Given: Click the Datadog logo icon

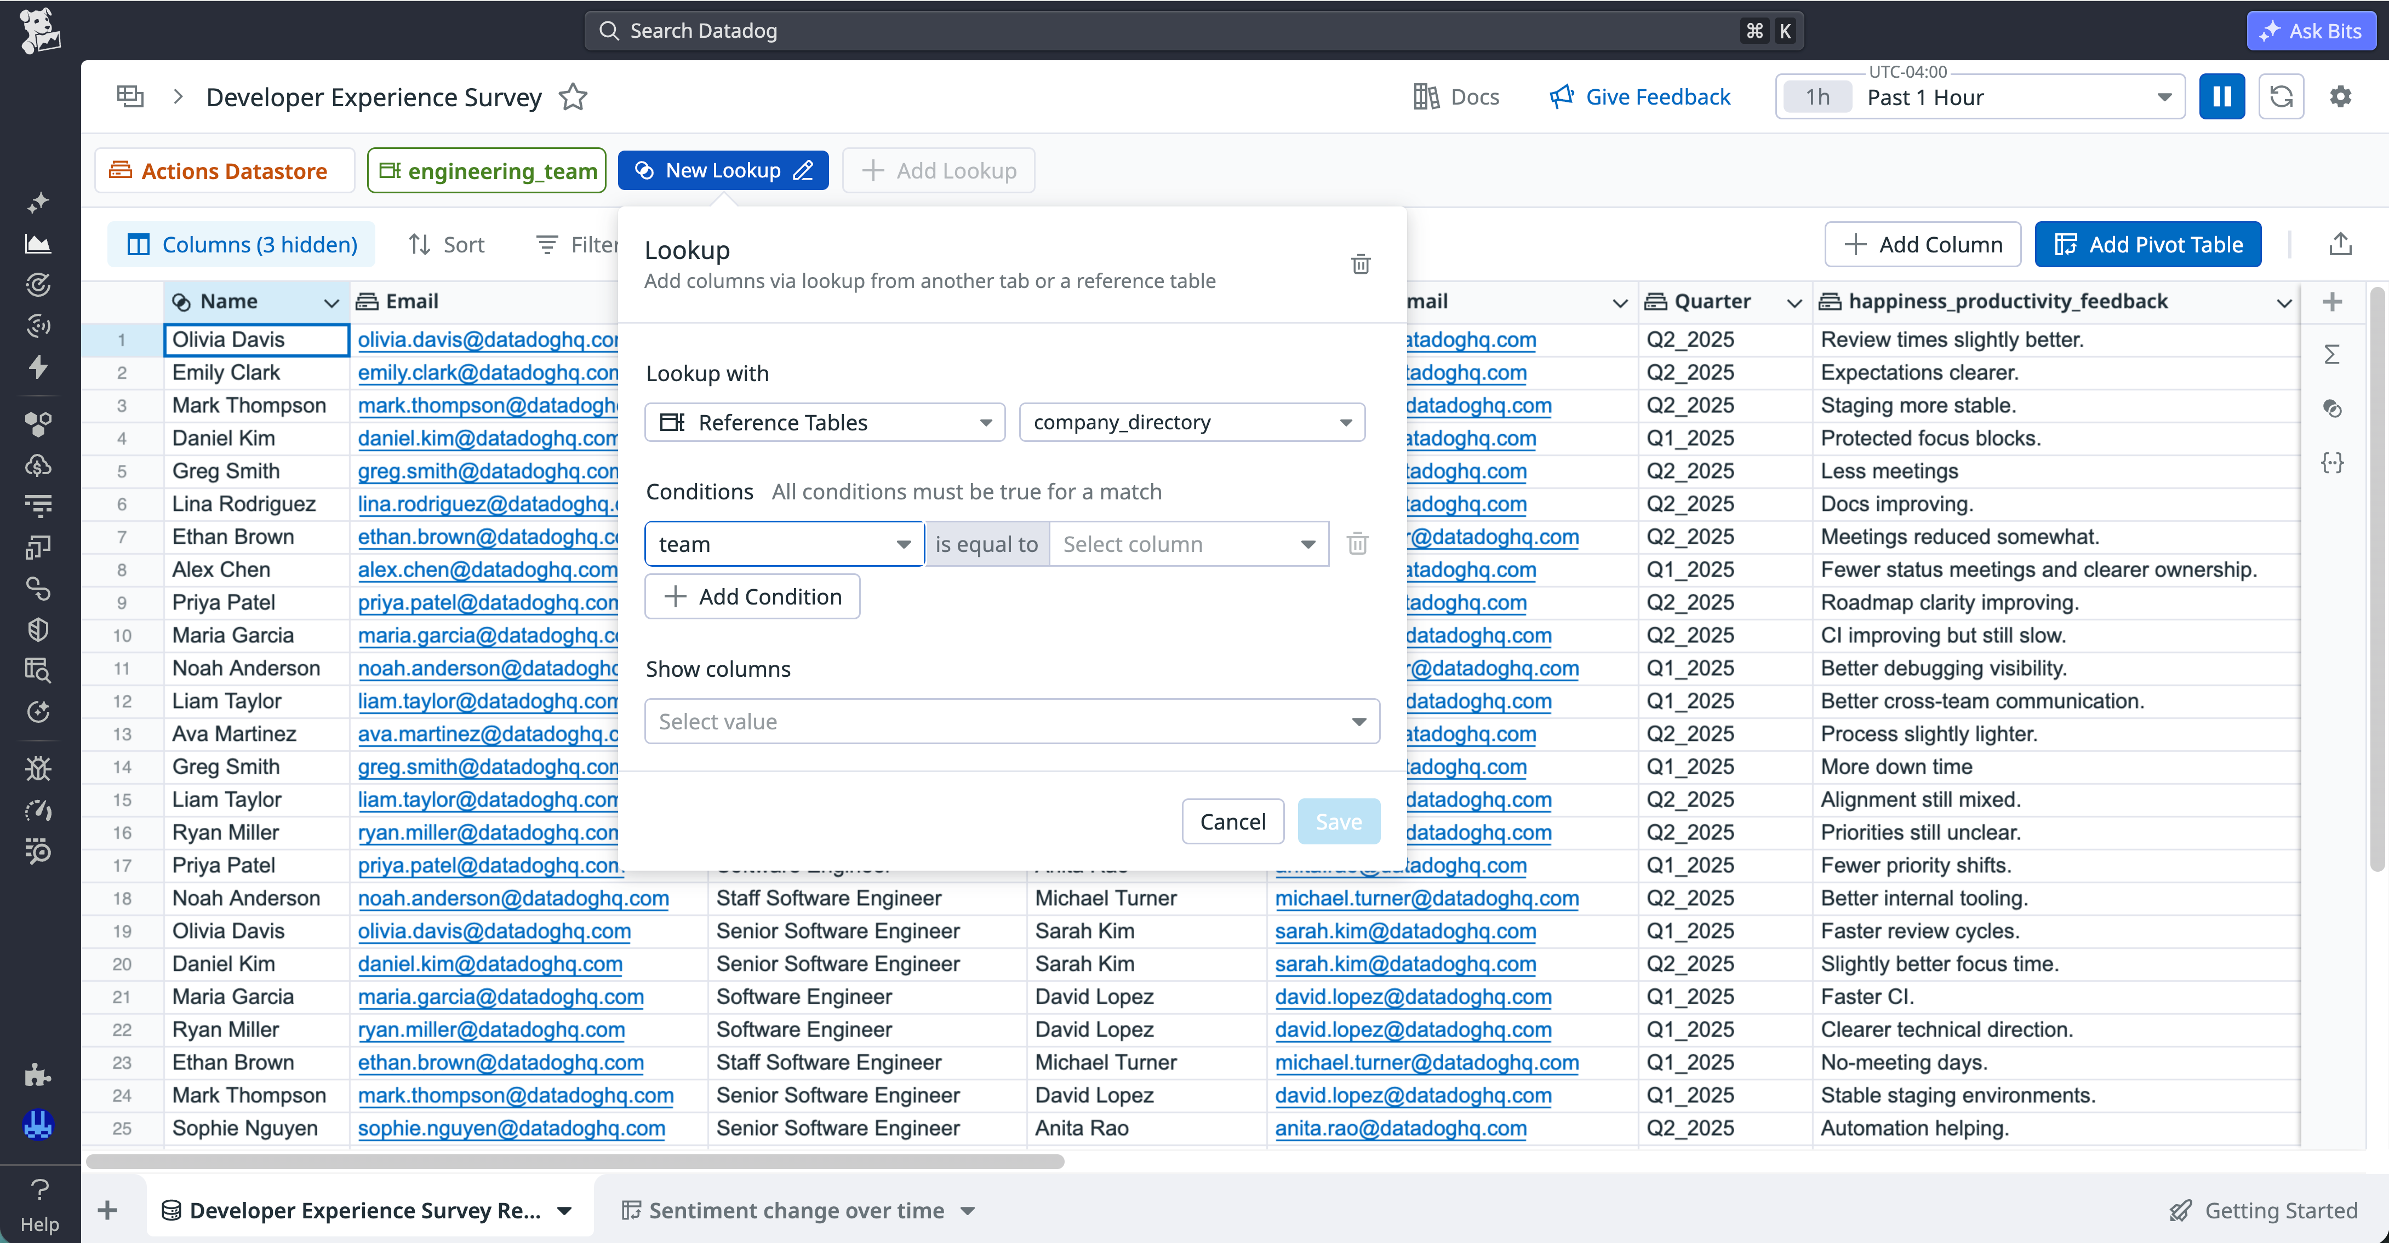Looking at the screenshot, I should (39, 31).
